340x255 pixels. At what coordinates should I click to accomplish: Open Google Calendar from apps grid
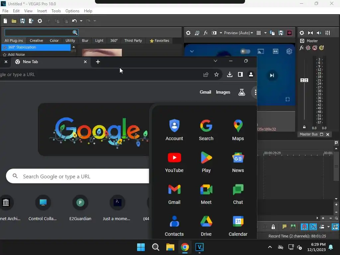238,225
